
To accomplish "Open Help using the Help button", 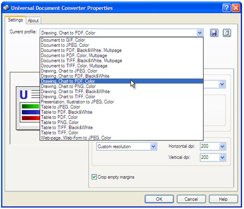I will [x=223, y=199].
